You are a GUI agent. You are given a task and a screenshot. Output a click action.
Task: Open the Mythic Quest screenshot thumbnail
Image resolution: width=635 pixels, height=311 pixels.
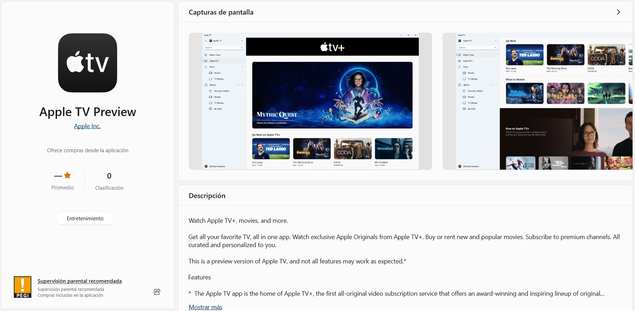click(x=310, y=101)
